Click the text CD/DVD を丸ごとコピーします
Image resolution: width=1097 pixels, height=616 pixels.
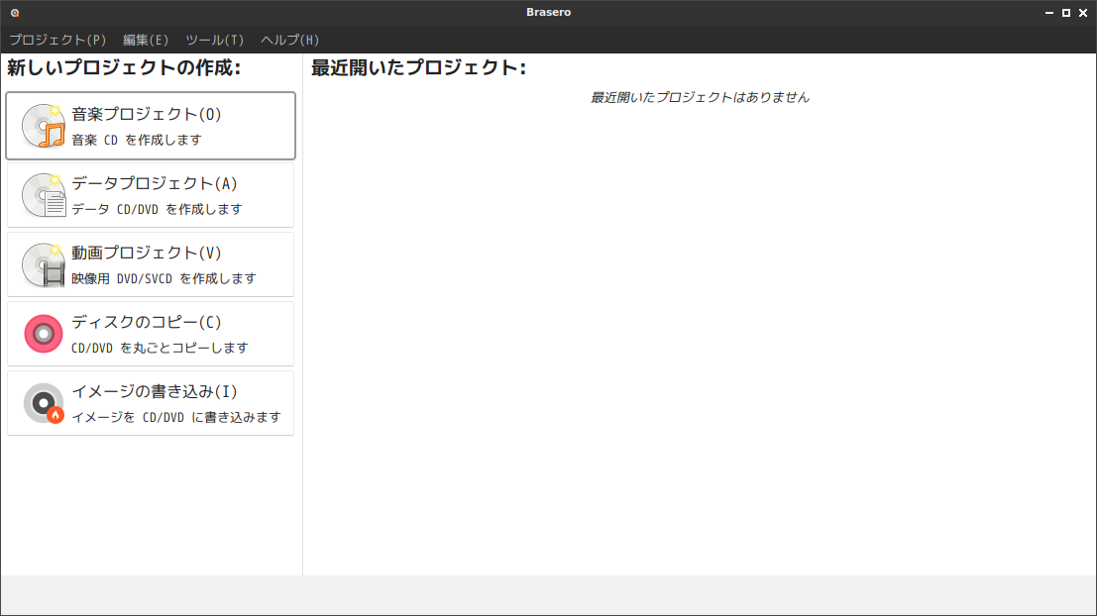click(160, 348)
